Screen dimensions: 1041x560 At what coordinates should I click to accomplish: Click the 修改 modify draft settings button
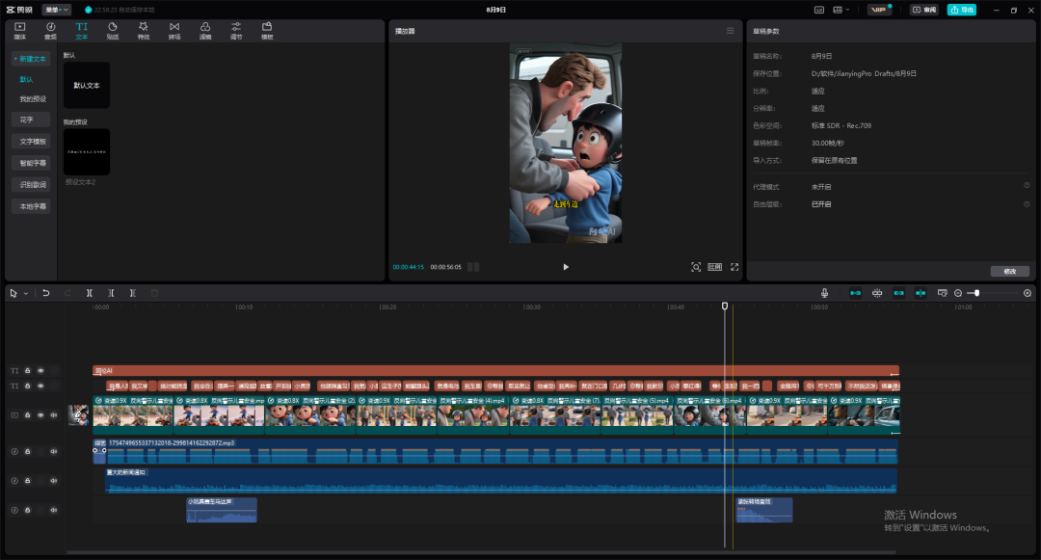coord(1010,272)
